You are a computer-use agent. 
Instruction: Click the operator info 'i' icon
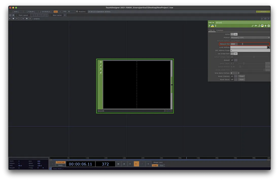click(x=216, y=26)
